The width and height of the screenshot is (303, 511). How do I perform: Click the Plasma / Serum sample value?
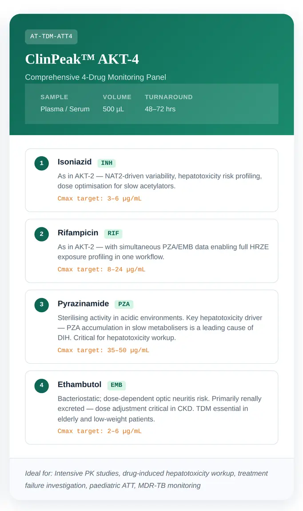pos(65,109)
